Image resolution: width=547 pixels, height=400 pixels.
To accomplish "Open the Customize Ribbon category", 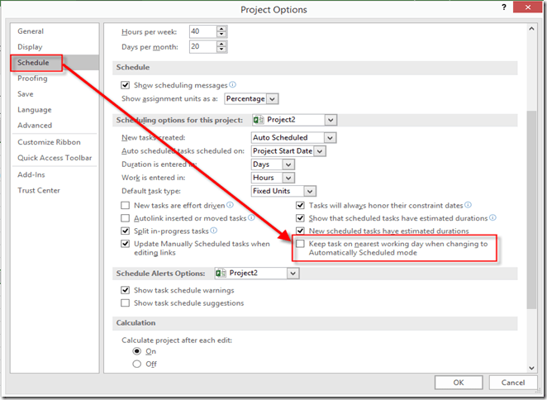I will pos(50,142).
